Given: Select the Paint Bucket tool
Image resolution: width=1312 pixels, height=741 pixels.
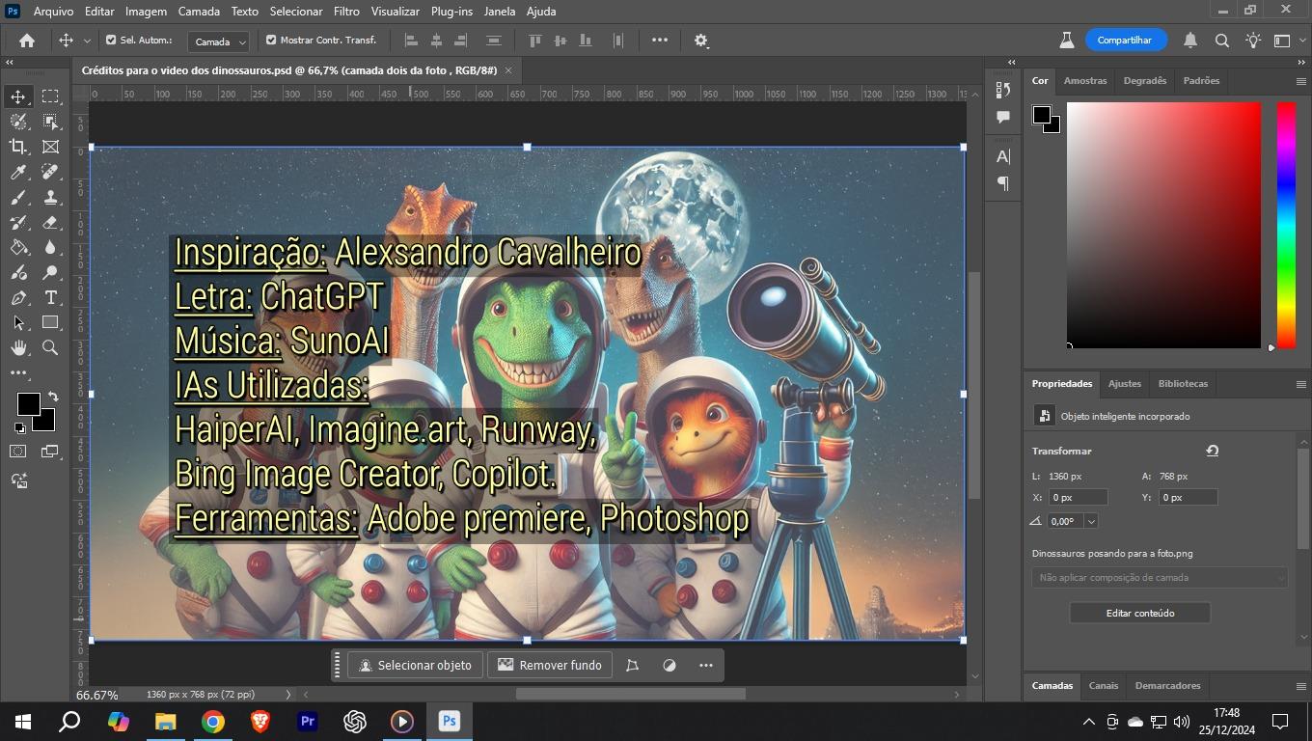Looking at the screenshot, I should point(18,247).
